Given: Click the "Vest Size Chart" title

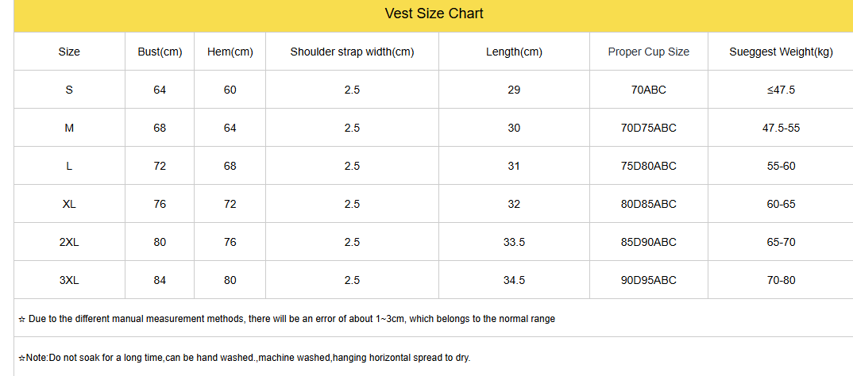Looking at the screenshot, I should pos(434,13).
